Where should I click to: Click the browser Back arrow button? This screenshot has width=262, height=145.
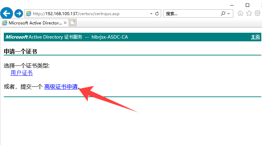tap(7, 13)
